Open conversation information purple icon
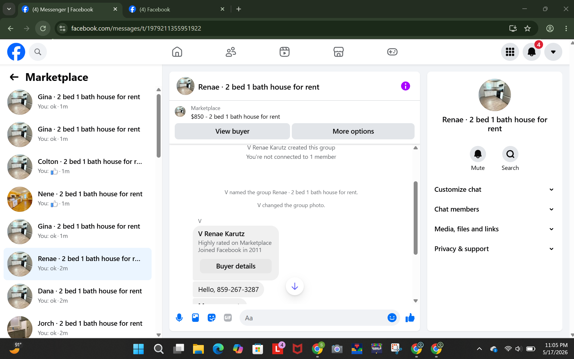 pyautogui.click(x=405, y=86)
